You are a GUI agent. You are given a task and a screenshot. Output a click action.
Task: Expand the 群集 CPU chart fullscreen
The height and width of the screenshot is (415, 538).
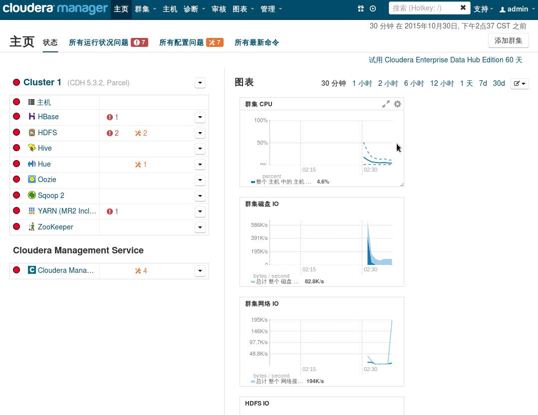click(386, 104)
